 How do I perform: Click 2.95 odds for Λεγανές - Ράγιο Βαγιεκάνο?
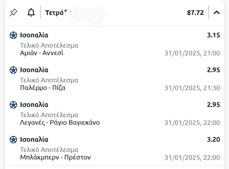click(213, 105)
